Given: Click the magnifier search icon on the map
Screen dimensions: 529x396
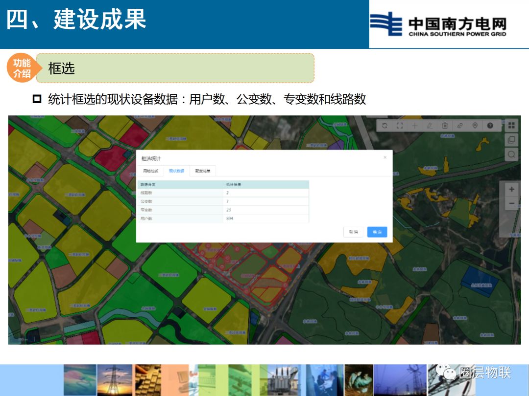Looking at the screenshot, I should [511, 154].
